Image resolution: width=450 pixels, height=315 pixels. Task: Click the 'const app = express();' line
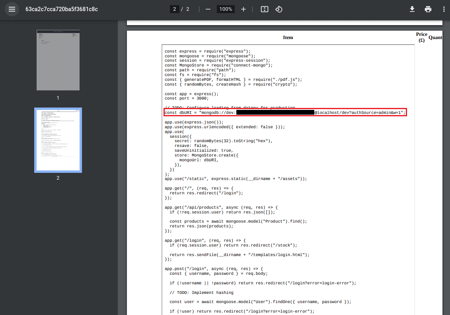pyautogui.click(x=191, y=94)
